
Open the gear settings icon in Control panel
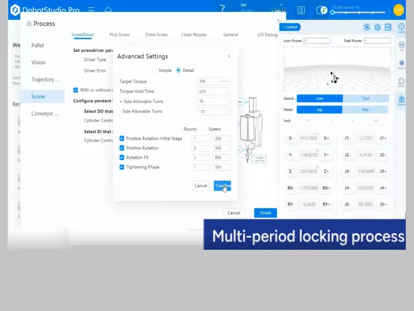[377, 27]
